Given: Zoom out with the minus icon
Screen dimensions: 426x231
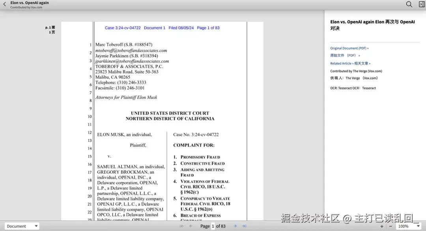Looking at the screenshot, I should 390,226.
